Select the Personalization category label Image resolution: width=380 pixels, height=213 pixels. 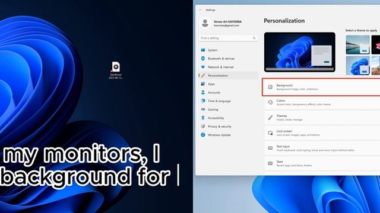click(218, 76)
